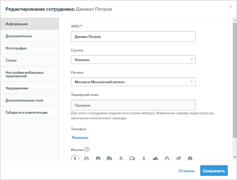Select the person silhouette icon
This screenshot has width=237, height=180.
coord(121,158)
